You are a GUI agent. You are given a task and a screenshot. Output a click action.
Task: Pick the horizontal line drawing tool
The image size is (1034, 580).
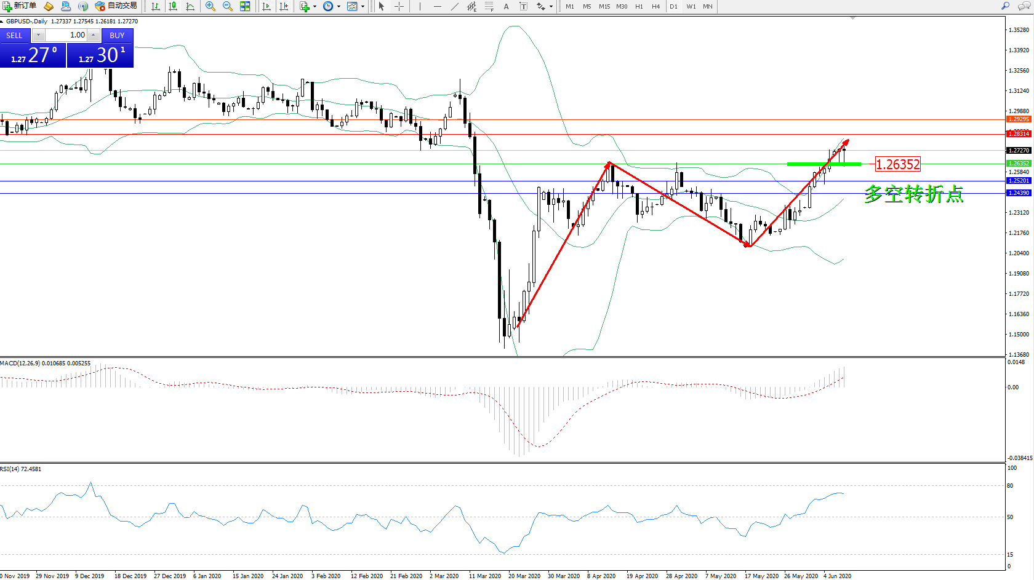pos(437,6)
